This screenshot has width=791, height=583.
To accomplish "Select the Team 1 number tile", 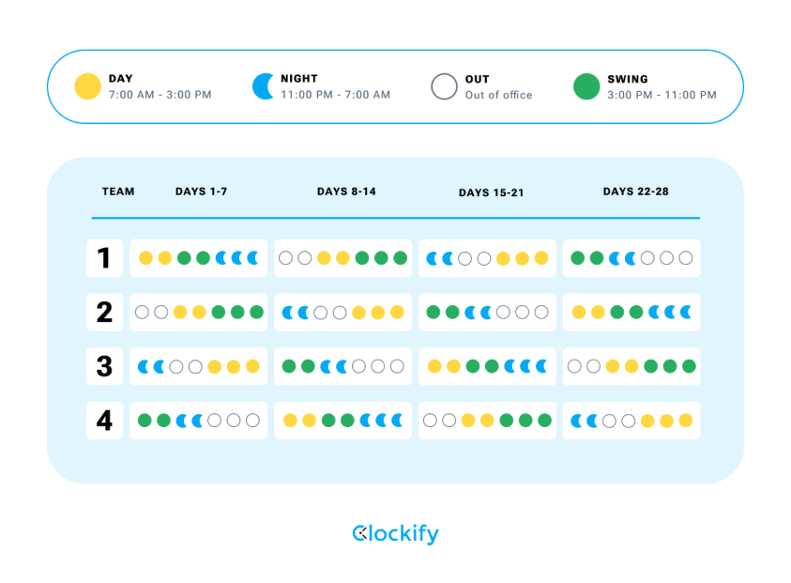I will coord(104,258).
